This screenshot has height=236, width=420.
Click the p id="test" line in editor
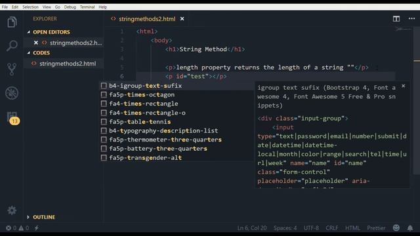pyautogui.click(x=196, y=77)
